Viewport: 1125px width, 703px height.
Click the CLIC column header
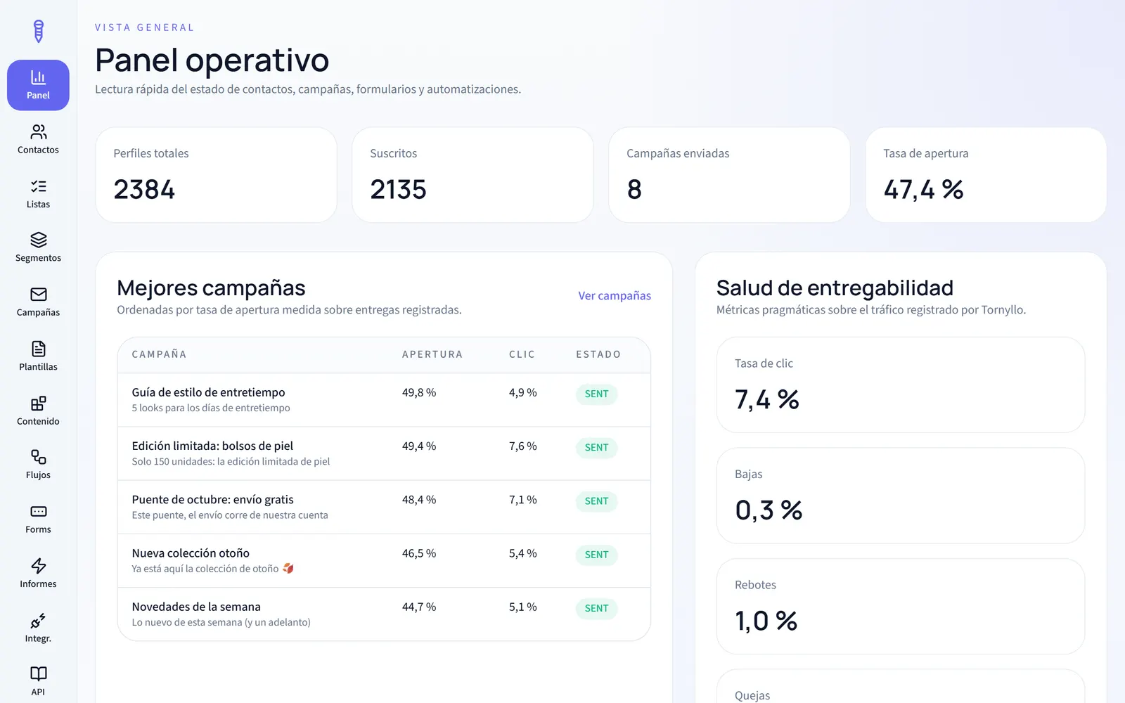point(522,354)
